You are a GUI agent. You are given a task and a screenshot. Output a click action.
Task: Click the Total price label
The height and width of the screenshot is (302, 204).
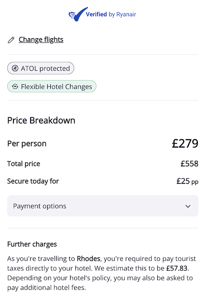[24, 164]
